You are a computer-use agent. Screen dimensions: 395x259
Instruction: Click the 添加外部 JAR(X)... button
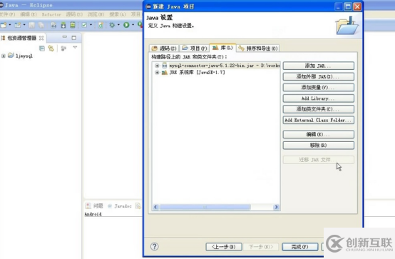tap(319, 76)
